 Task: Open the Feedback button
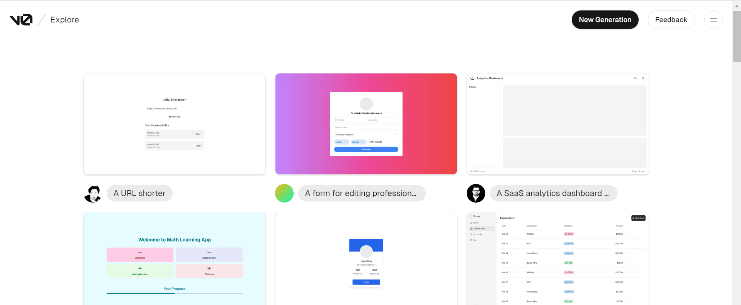tap(671, 20)
